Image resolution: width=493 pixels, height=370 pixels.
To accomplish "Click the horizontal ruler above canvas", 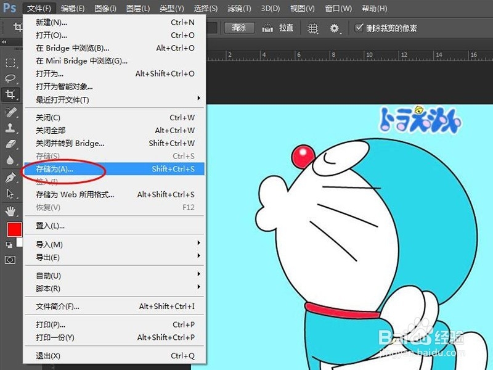I will point(349,55).
